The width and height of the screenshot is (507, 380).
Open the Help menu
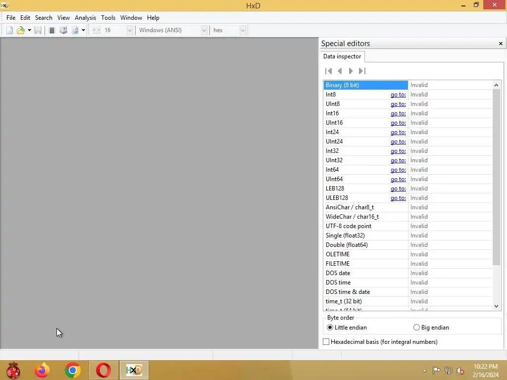[153, 18]
